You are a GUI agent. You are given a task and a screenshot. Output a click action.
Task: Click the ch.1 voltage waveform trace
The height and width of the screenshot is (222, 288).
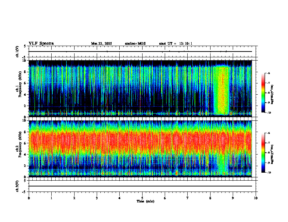(x=140, y=52)
